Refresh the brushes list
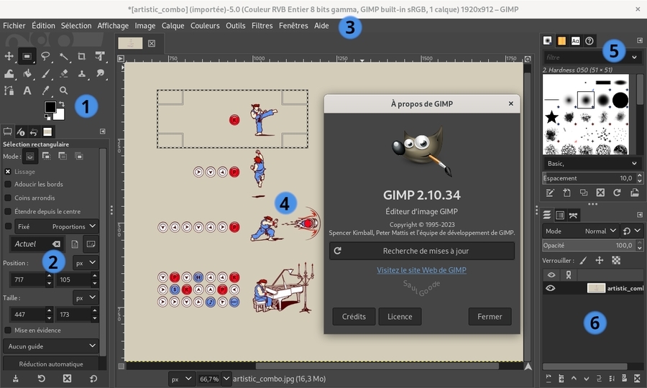The height and width of the screenshot is (388, 647). click(618, 193)
